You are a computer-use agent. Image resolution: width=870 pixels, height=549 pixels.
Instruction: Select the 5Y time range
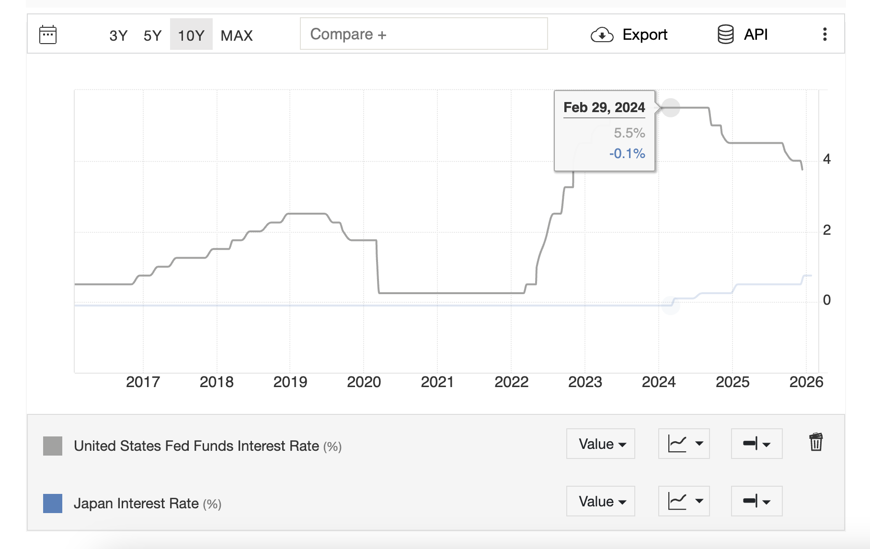click(152, 35)
